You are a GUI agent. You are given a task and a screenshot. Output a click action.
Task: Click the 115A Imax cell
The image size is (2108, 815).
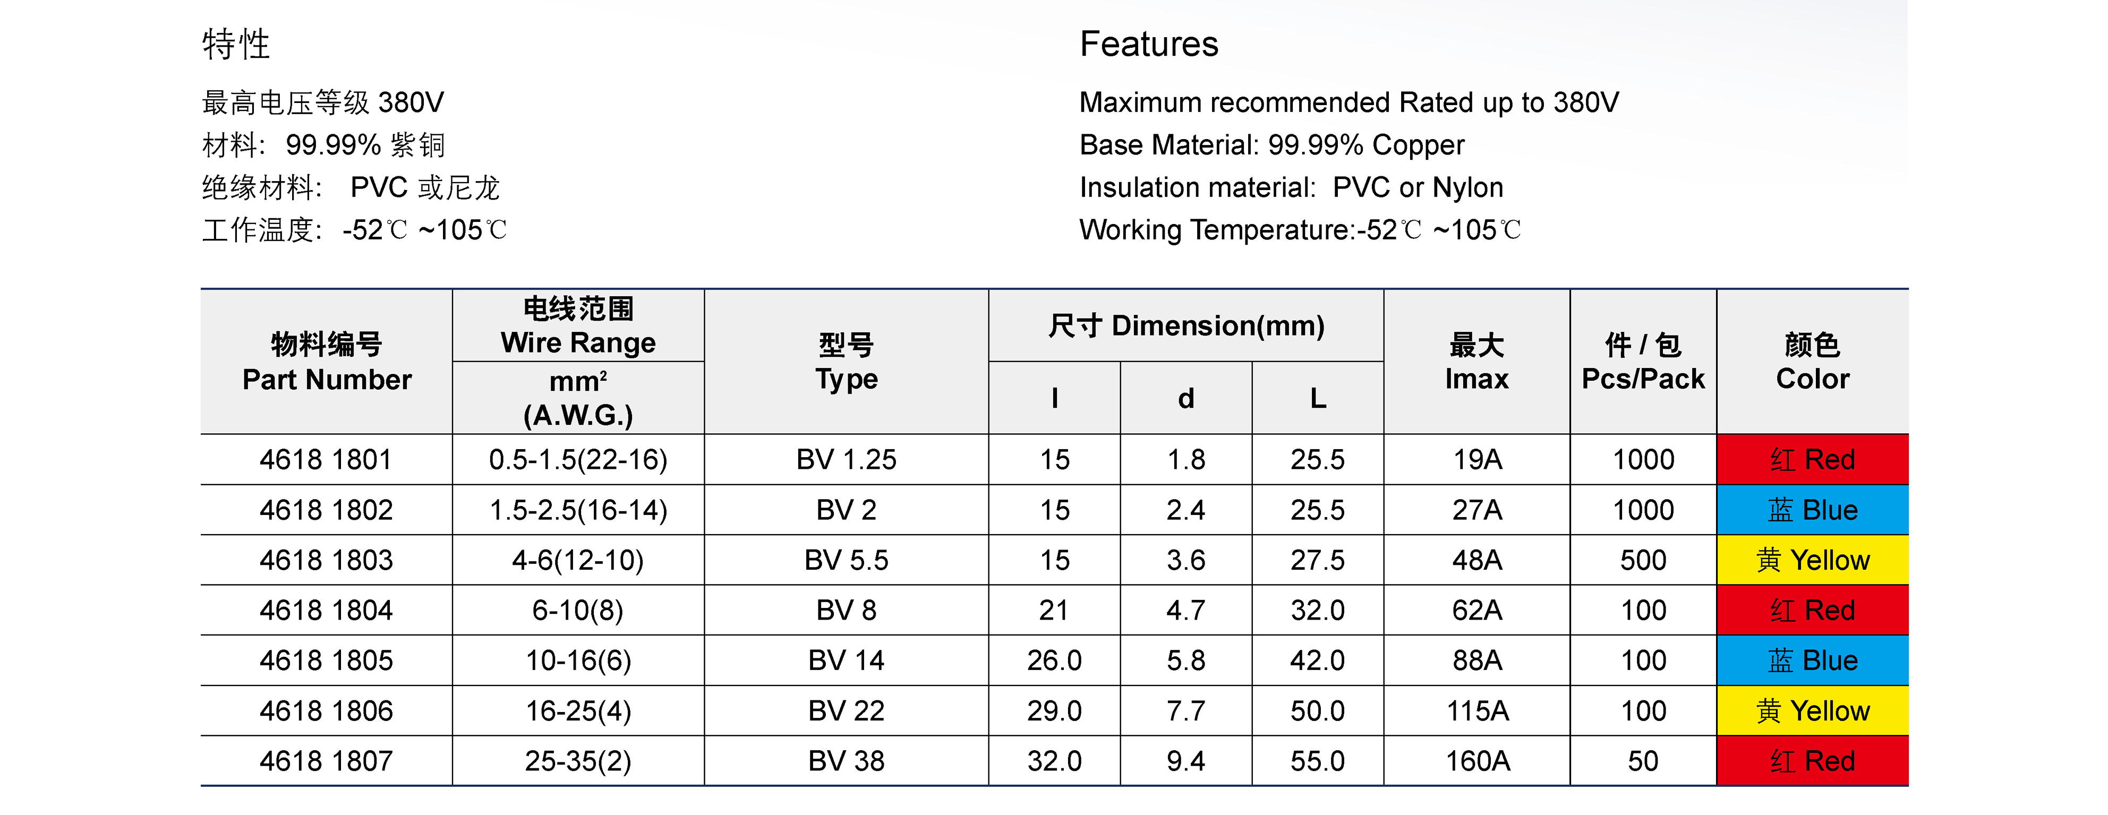pos(1477,711)
